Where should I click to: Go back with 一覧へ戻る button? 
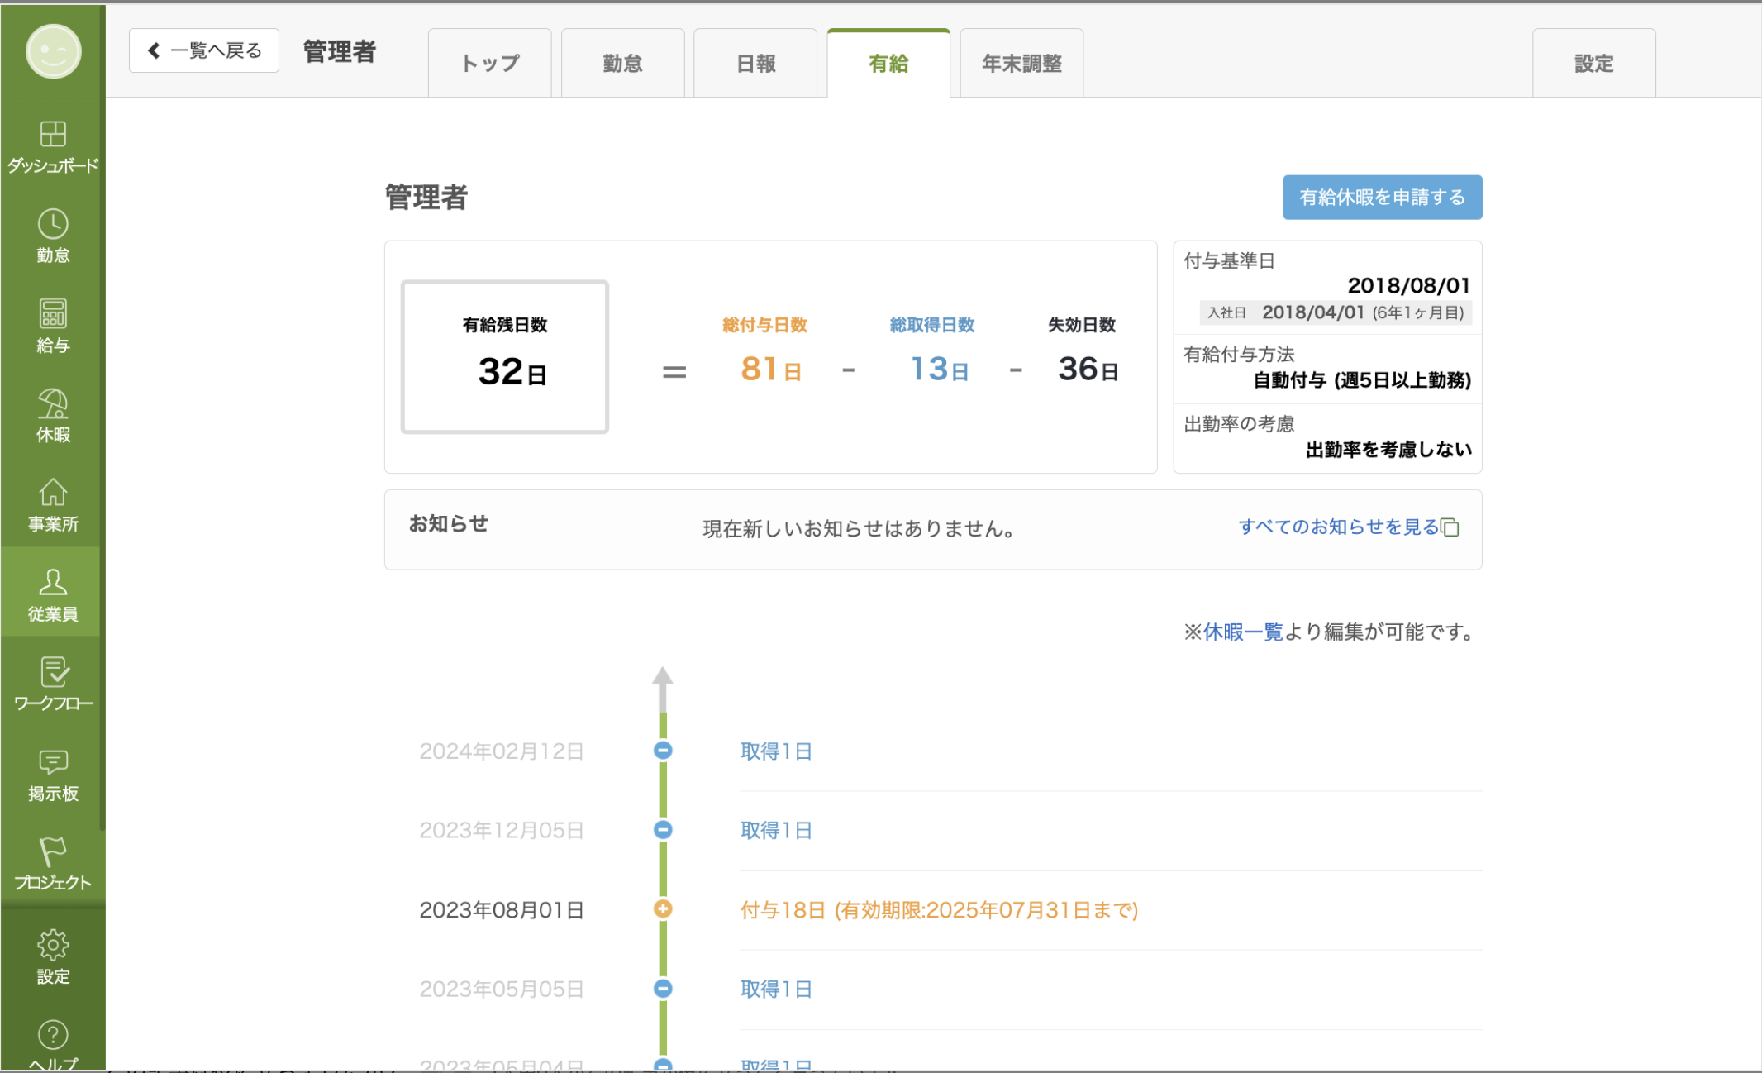point(204,51)
